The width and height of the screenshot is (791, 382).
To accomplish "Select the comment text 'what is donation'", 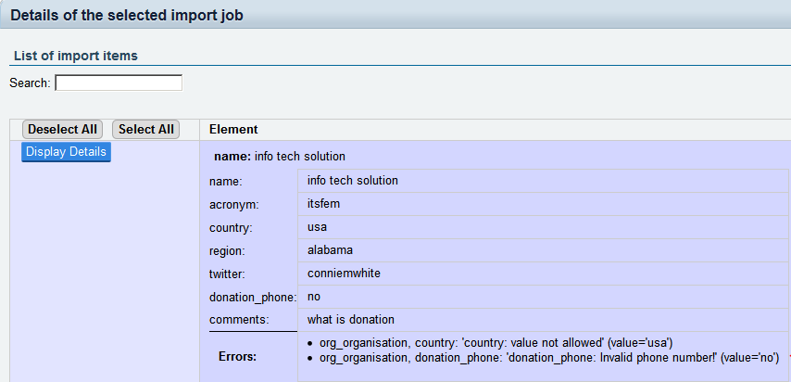I will [x=351, y=320].
